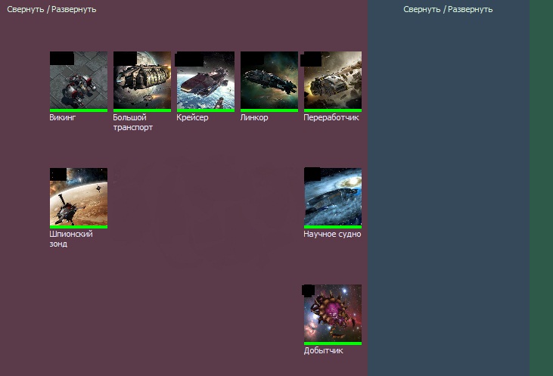The height and width of the screenshot is (376, 553).
Task: Click the Большой транспорт text label
Action: tap(133, 123)
